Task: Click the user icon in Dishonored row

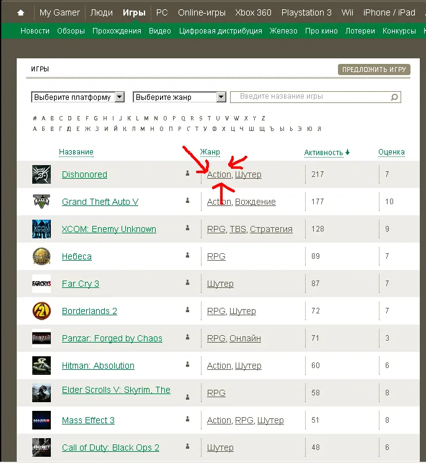Action: click(187, 173)
